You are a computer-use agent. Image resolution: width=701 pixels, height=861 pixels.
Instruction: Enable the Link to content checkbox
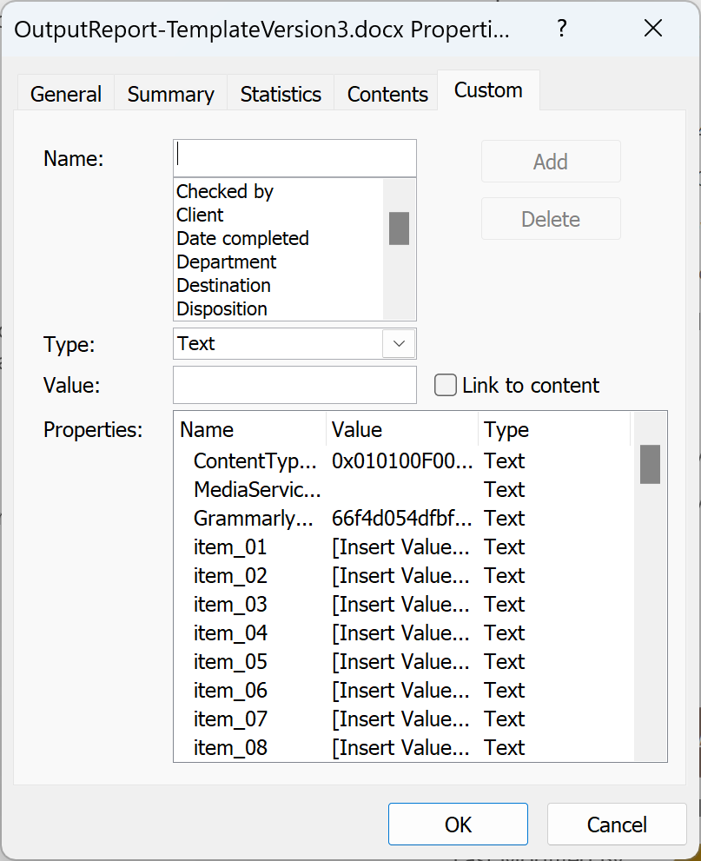(445, 384)
